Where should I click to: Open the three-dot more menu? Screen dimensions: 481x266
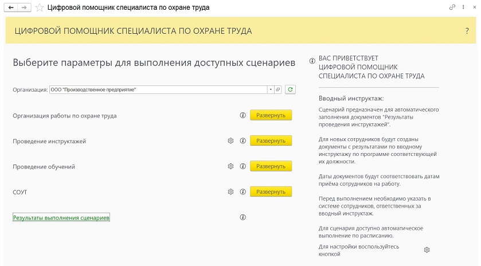463,7
